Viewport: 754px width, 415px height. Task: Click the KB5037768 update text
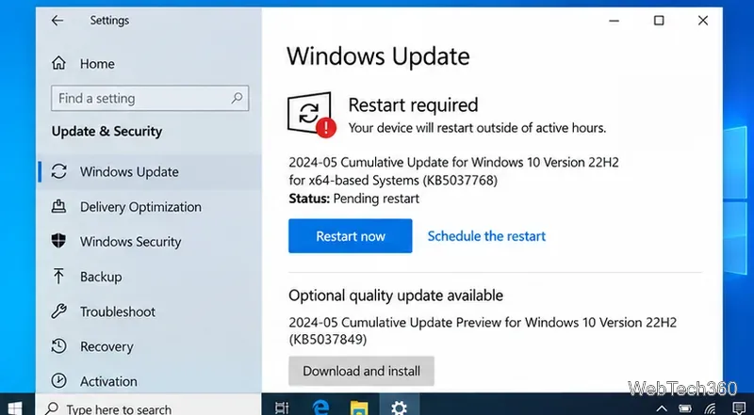pos(453,171)
